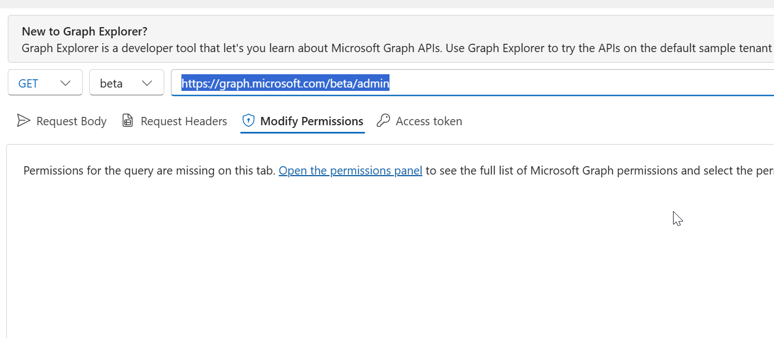Click the Access token key icon

pyautogui.click(x=383, y=121)
